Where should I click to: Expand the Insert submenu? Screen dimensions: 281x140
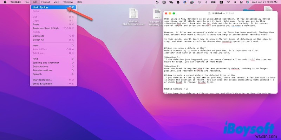(53, 45)
